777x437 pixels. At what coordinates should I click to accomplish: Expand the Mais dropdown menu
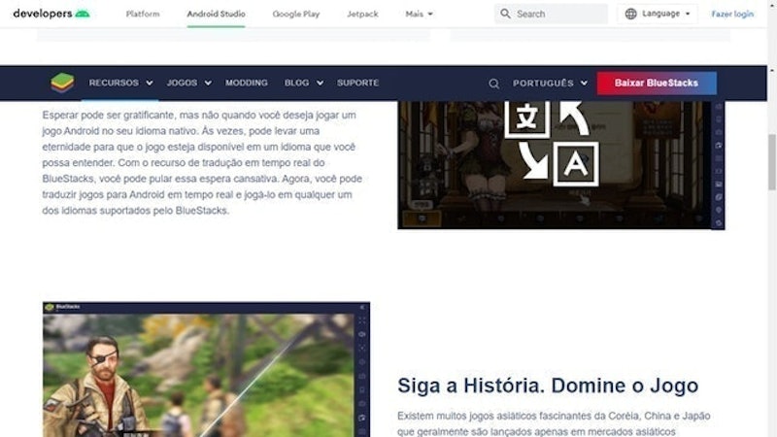pos(419,14)
